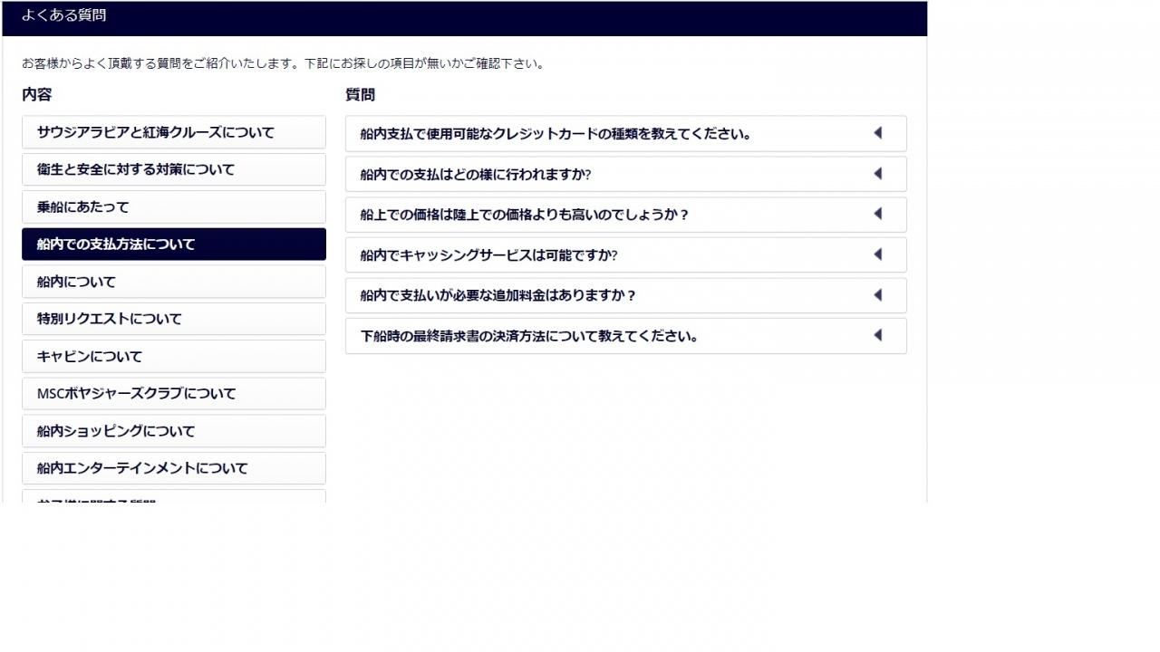Viewport: 1160px width, 652px height.
Task: Open the 船内エンターテインメントについて category
Action: click(x=174, y=468)
